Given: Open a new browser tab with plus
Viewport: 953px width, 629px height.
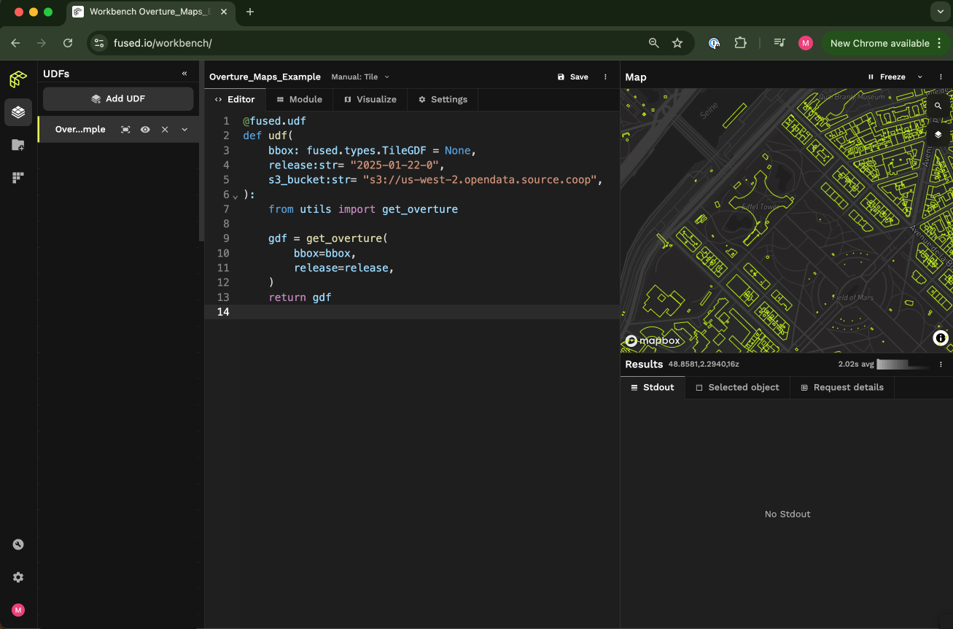Looking at the screenshot, I should point(250,12).
